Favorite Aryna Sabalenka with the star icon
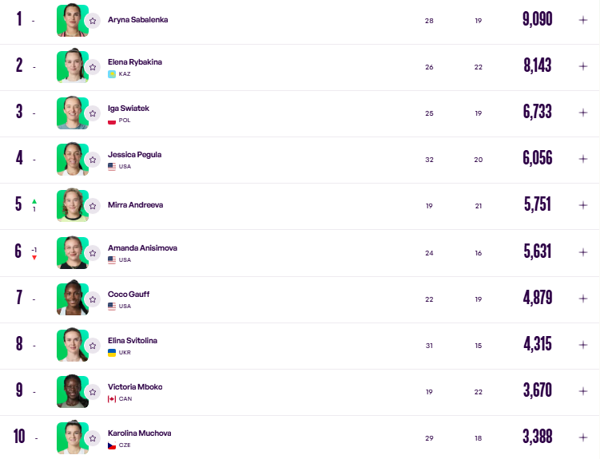This screenshot has width=600, height=459. point(93,21)
